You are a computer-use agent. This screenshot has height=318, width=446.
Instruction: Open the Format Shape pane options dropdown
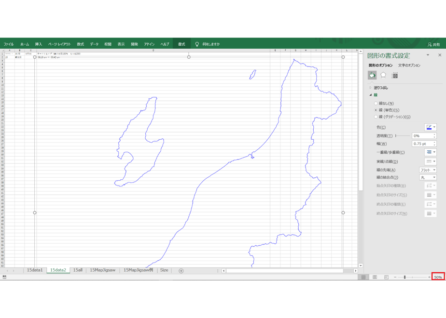(x=428, y=55)
